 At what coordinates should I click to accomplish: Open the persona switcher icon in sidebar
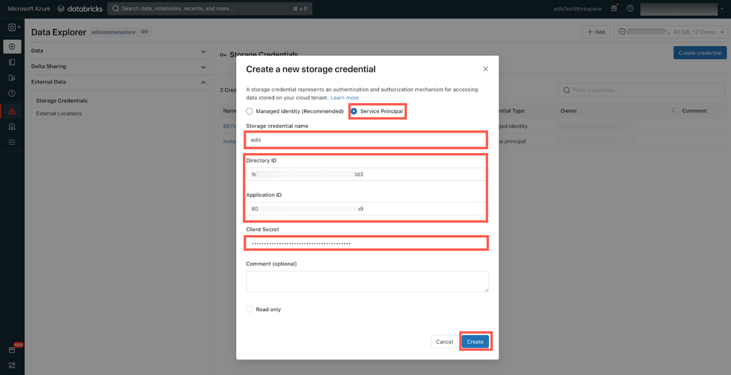click(14, 27)
